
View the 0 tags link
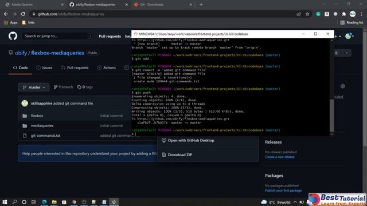tap(85, 87)
